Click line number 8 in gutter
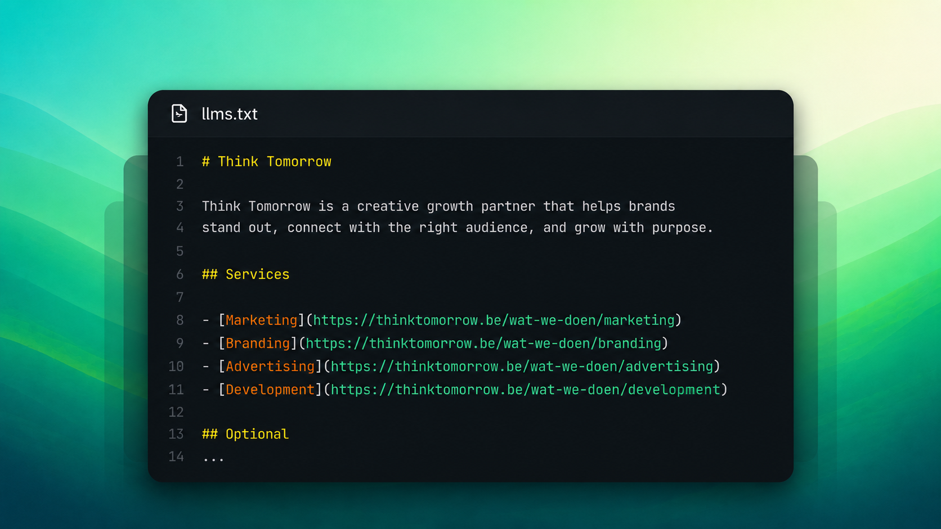This screenshot has height=529, width=941. pos(180,320)
